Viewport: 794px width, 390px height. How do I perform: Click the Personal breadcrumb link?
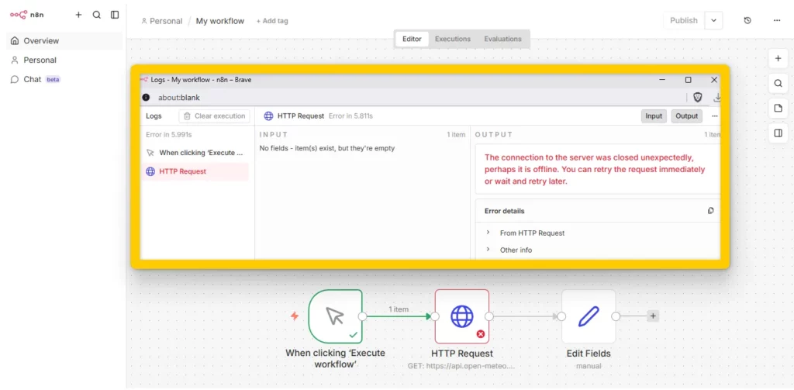click(161, 21)
